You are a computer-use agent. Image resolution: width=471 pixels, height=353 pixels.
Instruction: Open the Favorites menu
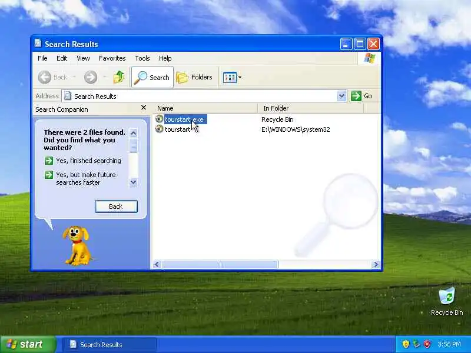pyautogui.click(x=112, y=58)
